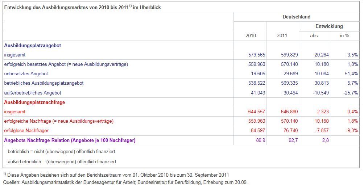Click the 2010 column header
The height and width of the screenshot is (185, 364).
tap(251, 35)
